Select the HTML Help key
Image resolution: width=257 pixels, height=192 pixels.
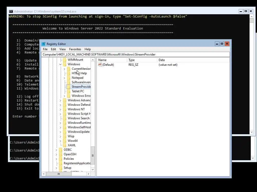(79, 73)
